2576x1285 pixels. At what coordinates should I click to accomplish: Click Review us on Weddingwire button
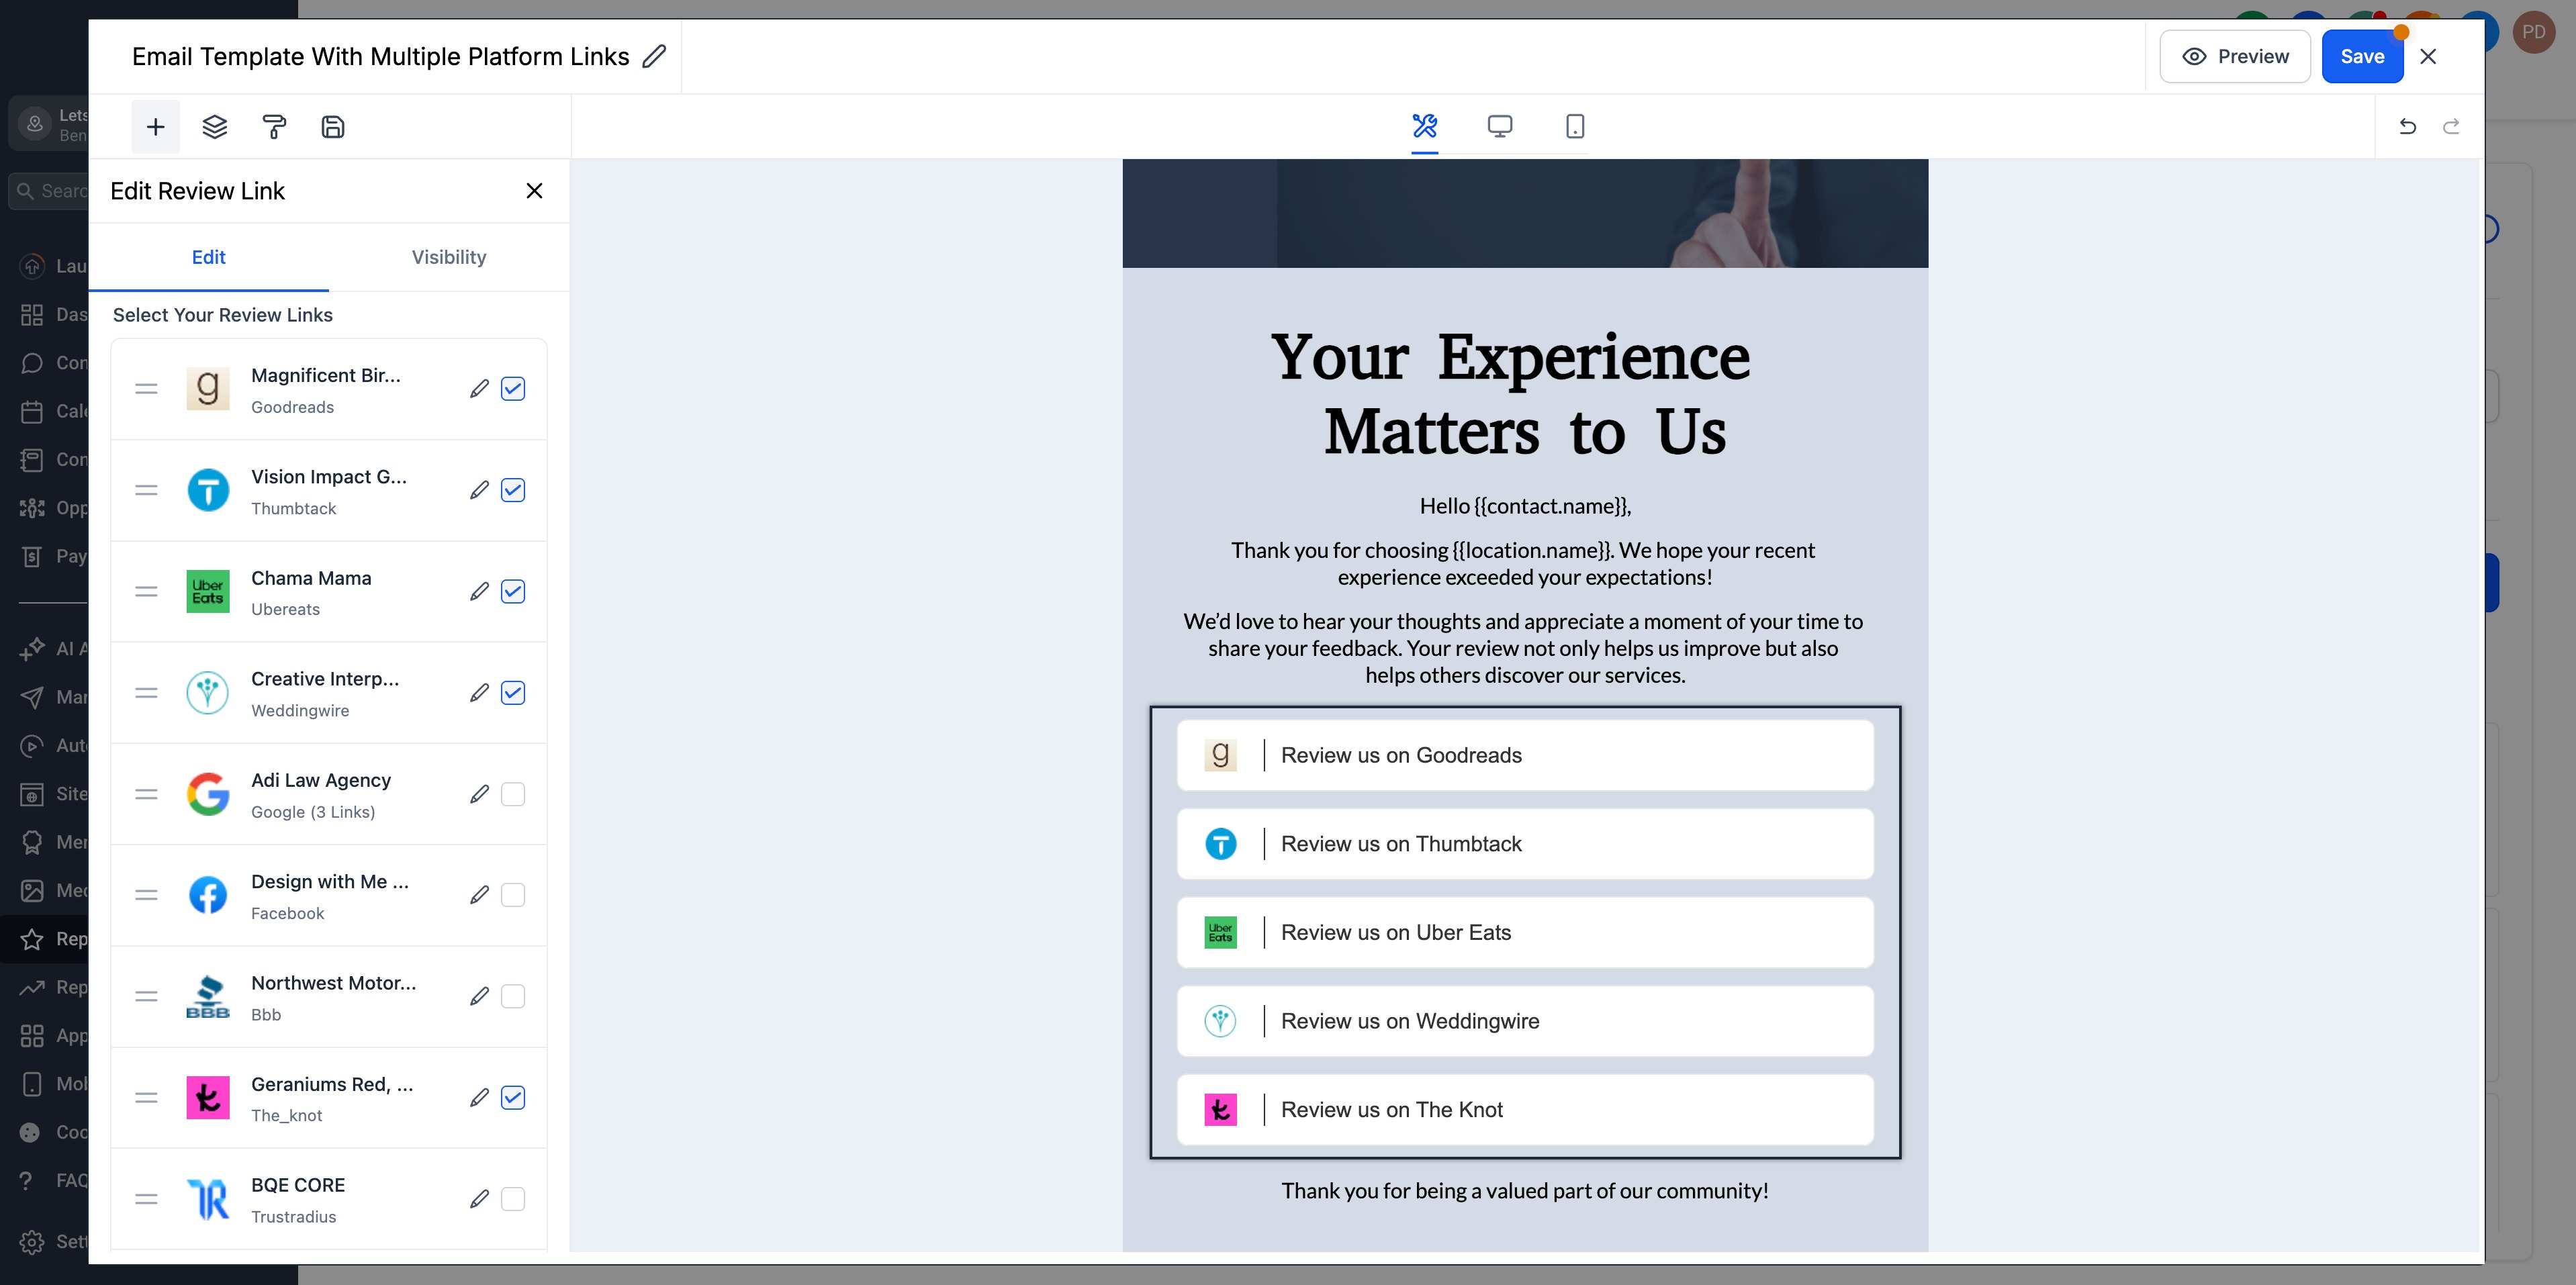coord(1525,1021)
